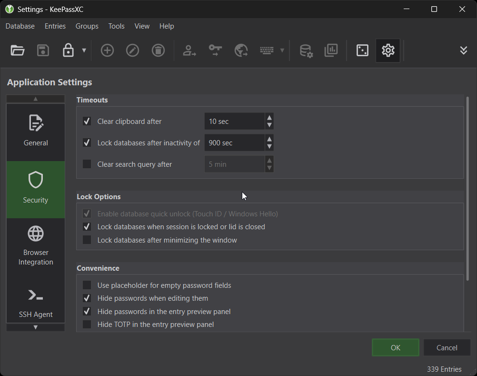Screen dimensions: 477x376
Task: Open the Groups menu
Action: (x=87, y=26)
